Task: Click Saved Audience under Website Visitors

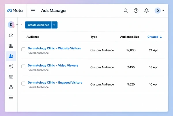Action: coord(38,53)
